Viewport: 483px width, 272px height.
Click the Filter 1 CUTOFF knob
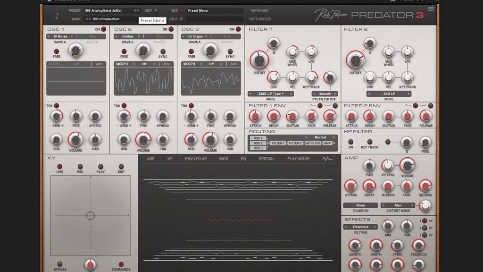click(x=258, y=60)
